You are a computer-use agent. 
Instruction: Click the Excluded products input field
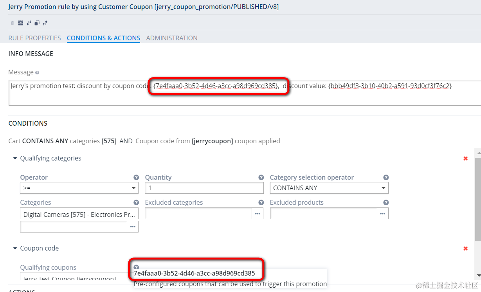pyautogui.click(x=324, y=213)
